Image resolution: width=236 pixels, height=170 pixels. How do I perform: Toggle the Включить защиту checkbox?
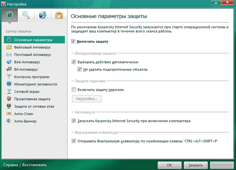[73, 42]
